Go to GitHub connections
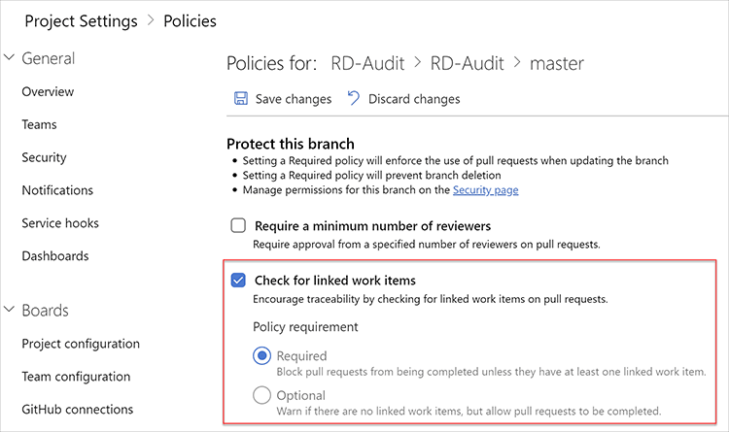The width and height of the screenshot is (729, 432). pos(77,410)
